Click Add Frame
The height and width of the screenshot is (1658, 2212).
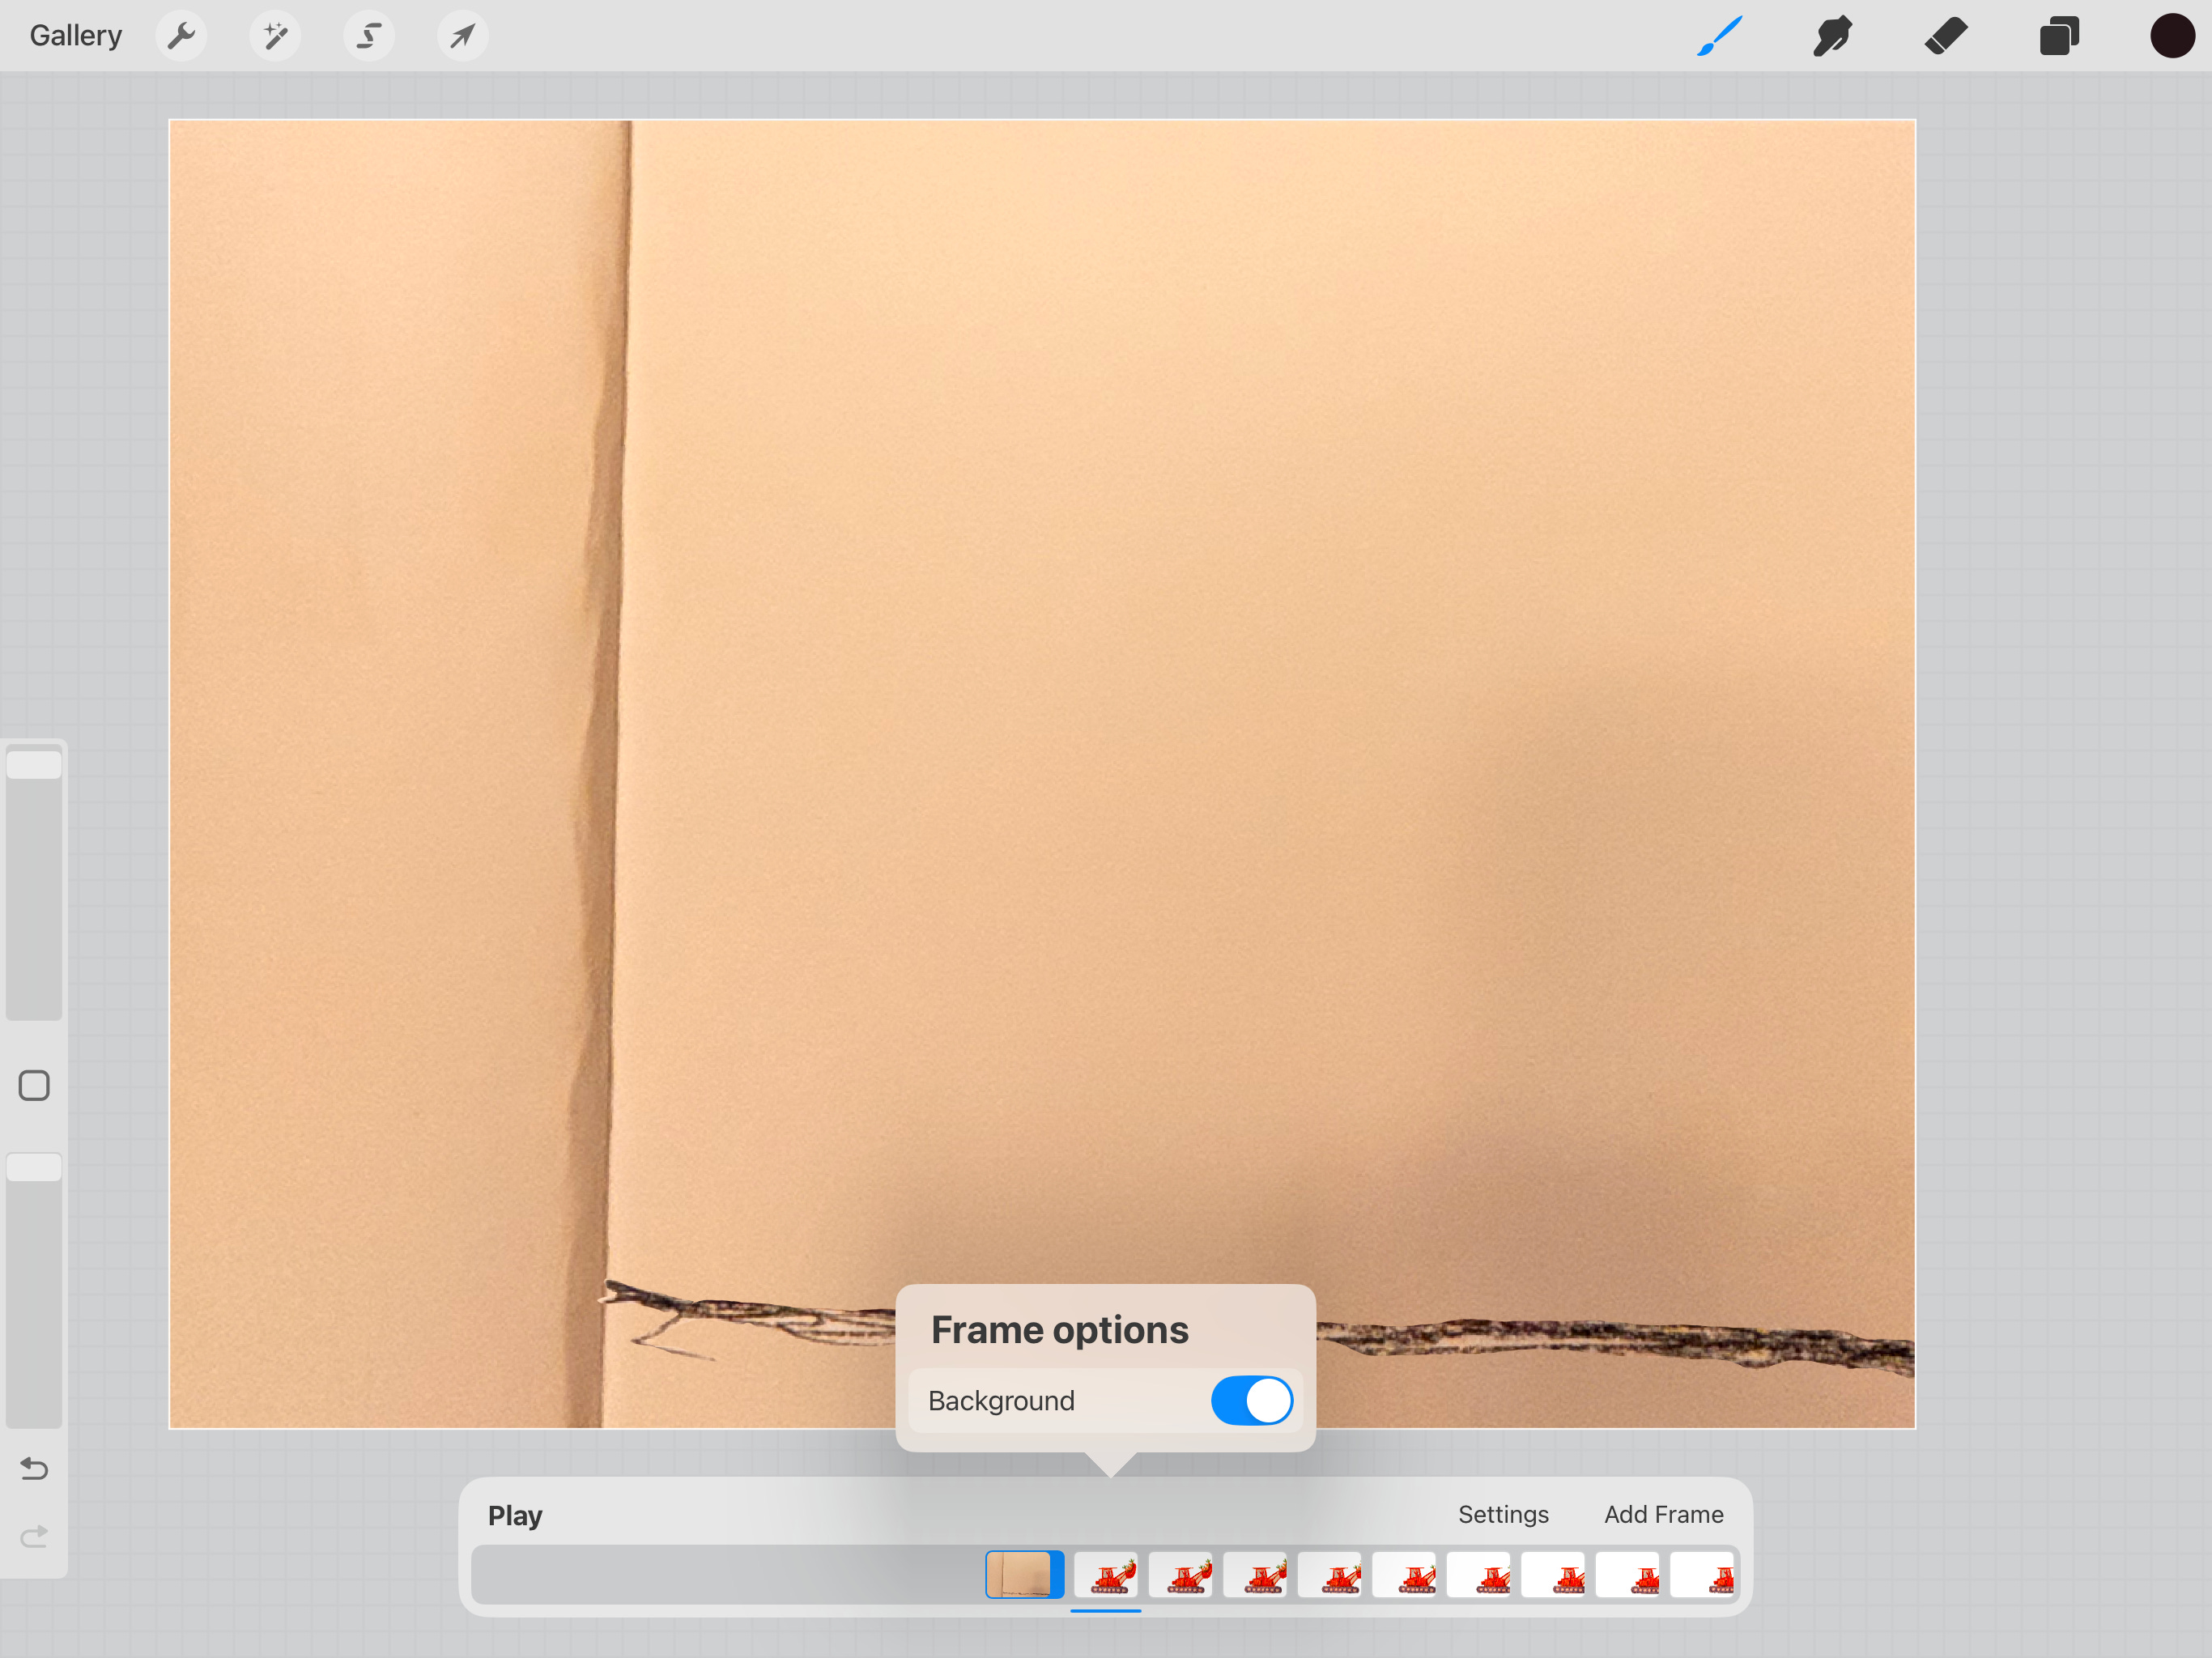coord(1663,1514)
